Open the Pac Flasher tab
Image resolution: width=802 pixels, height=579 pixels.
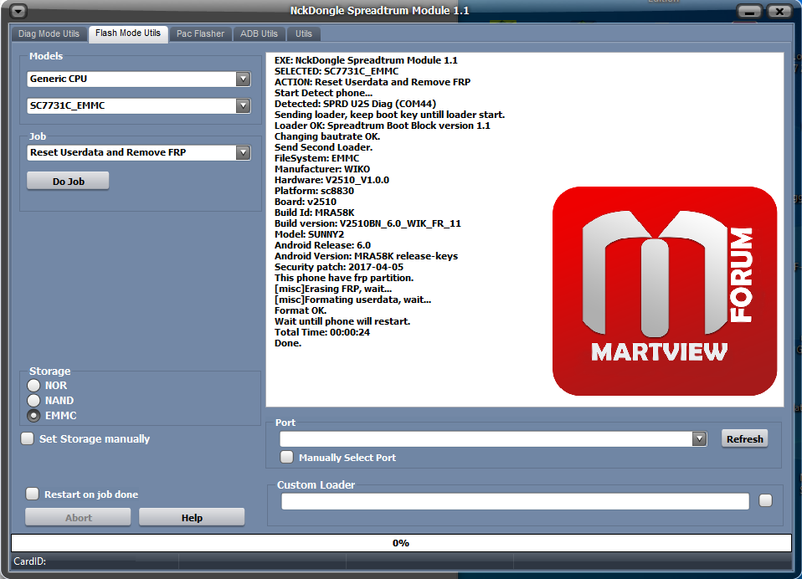pos(201,33)
